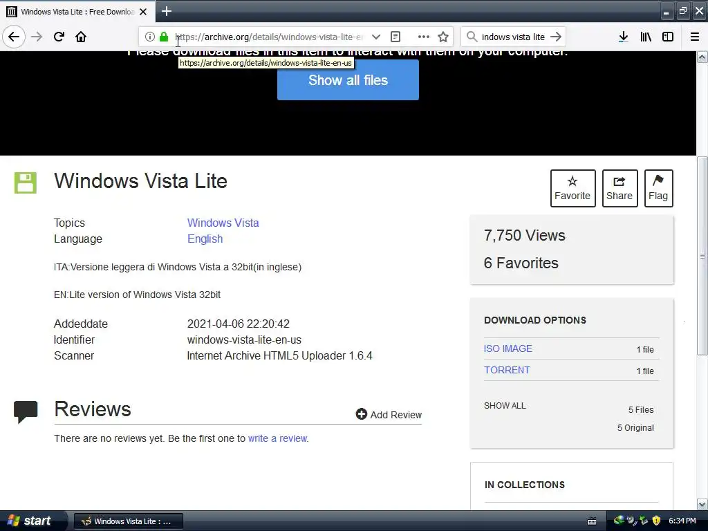The width and height of the screenshot is (708, 531).
Task: Select the Windows Vista Lite tab
Action: point(77,12)
